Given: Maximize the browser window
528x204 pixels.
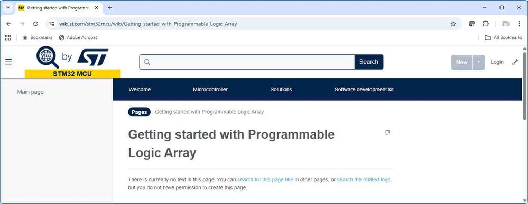Looking at the screenshot, I should pos(502,7).
